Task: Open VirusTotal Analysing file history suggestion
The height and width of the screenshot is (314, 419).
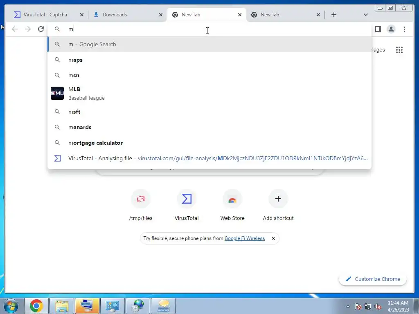Action: tap(209, 158)
